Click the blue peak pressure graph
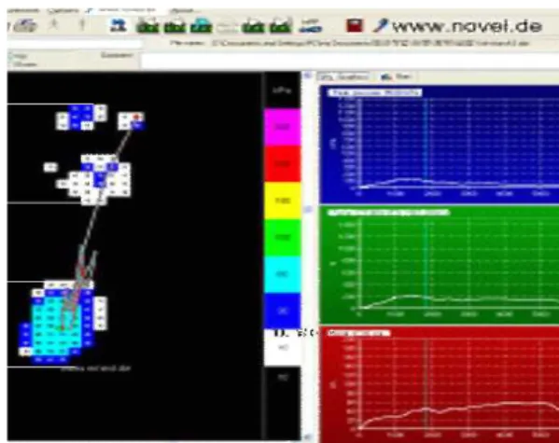Viewport: 559px width, 443px height. 440,144
